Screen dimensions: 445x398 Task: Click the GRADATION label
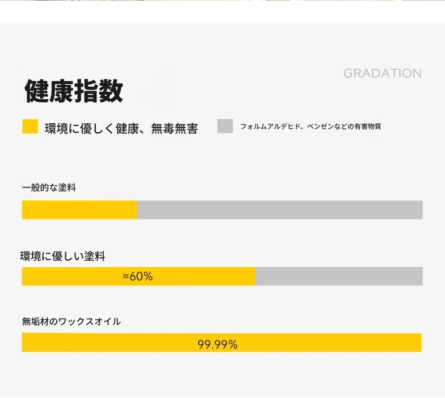(x=382, y=74)
